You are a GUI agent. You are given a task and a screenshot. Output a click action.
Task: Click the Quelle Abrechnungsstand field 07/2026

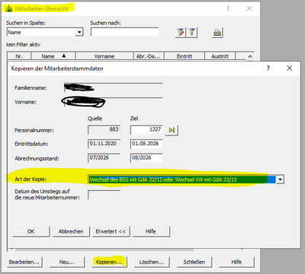pyautogui.click(x=104, y=158)
